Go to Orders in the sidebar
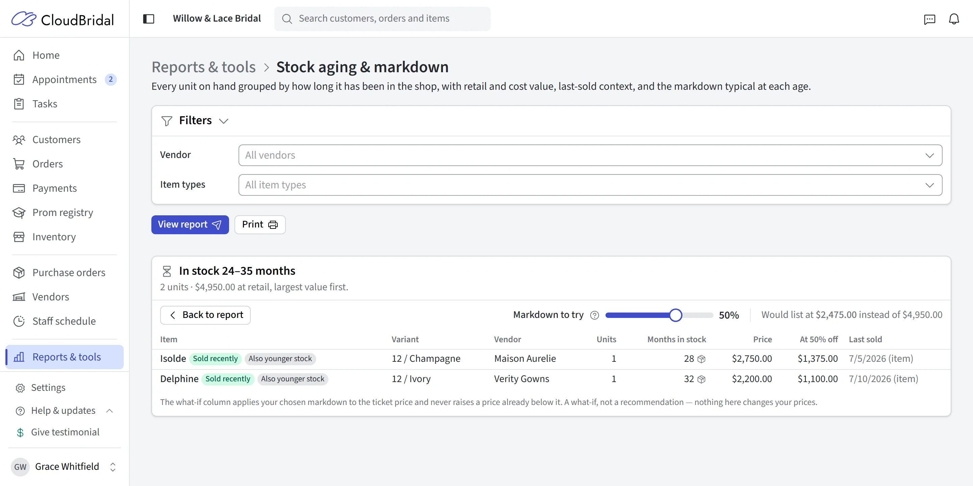Screen dimensions: 973x486 tap(65, 164)
